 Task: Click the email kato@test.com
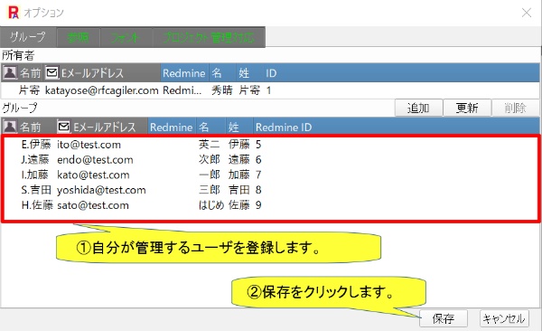(93, 175)
